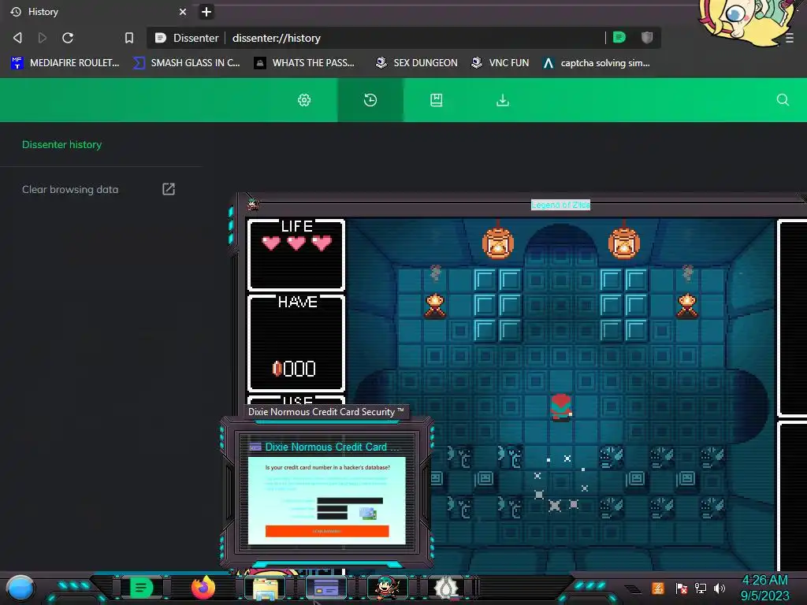Click the search magnifier in green bar
This screenshot has width=807, height=605.
(783, 100)
